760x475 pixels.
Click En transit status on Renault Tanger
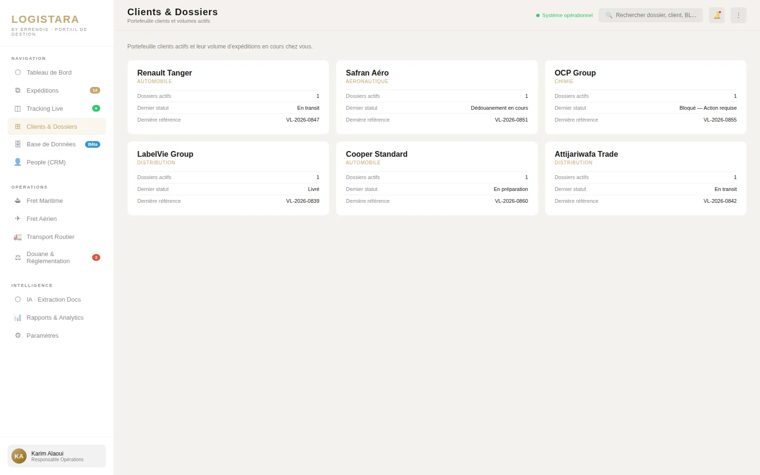308,108
